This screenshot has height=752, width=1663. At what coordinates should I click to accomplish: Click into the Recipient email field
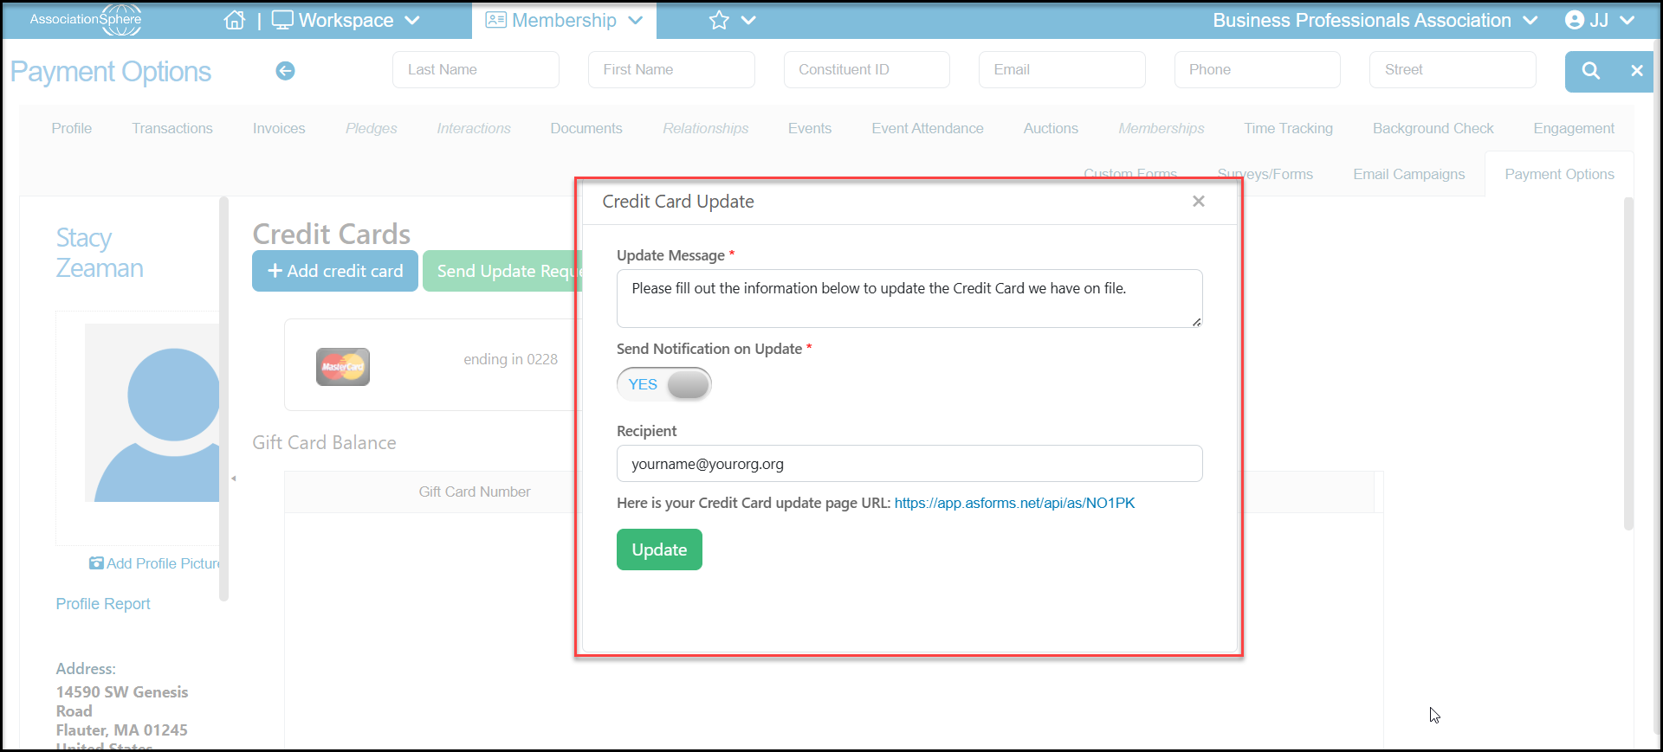pyautogui.click(x=909, y=464)
